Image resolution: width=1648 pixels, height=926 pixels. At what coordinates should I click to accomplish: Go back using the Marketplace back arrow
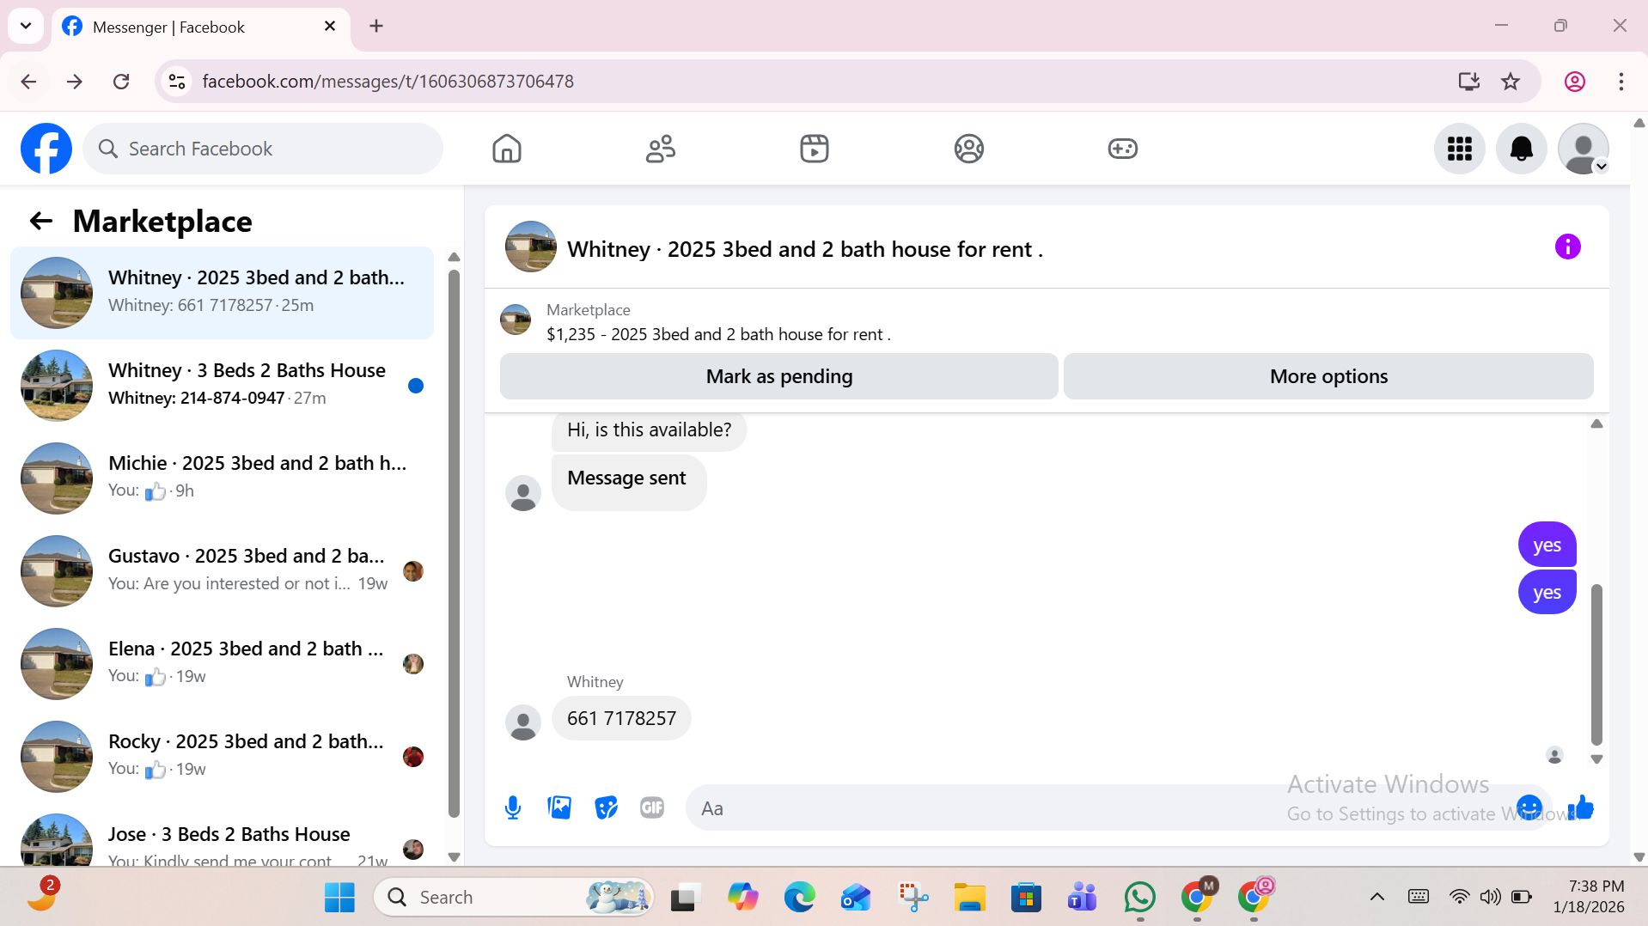tap(40, 222)
